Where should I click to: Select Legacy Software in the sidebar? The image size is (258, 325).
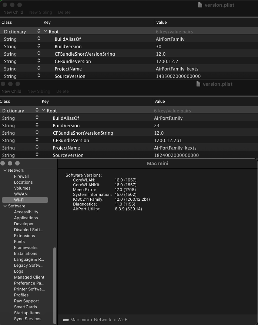29,265
